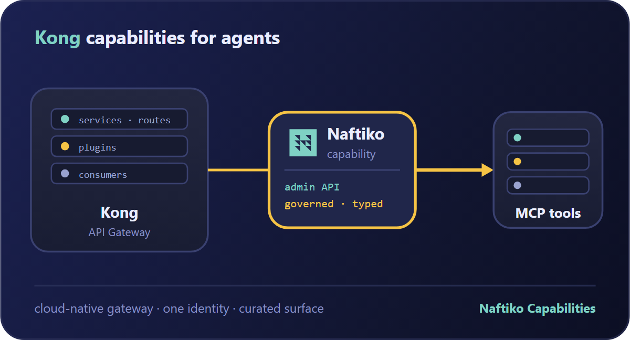Click the Naftiko logo icon
This screenshot has width=630, height=340.
(x=303, y=143)
